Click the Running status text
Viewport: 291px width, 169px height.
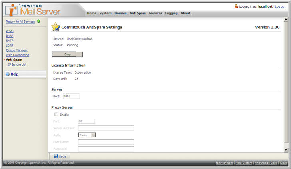[72, 45]
